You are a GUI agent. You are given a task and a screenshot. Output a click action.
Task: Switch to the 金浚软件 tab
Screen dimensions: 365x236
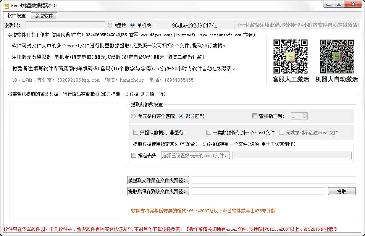(x=43, y=16)
